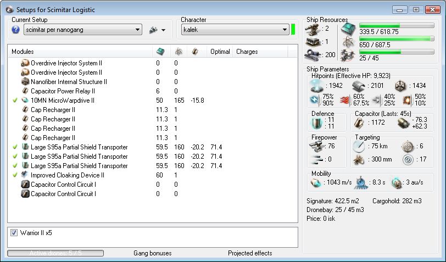Select 'Signature: 422.5 m2' text
The width and height of the screenshot is (446, 262).
click(x=333, y=201)
